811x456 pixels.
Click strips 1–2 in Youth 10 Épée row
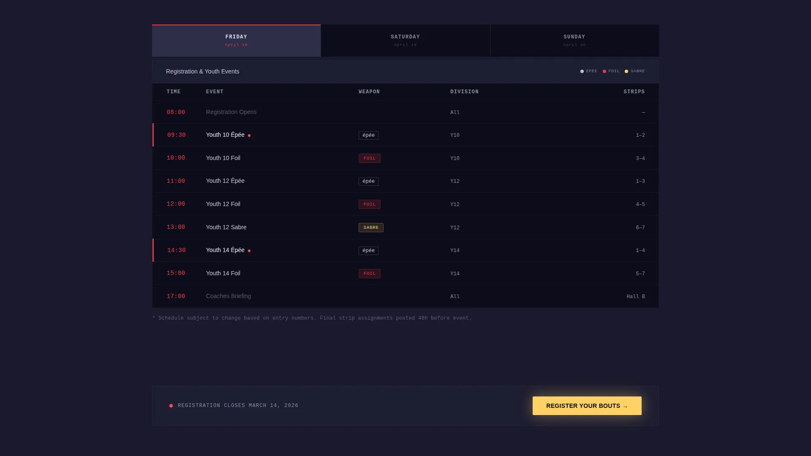pyautogui.click(x=640, y=135)
